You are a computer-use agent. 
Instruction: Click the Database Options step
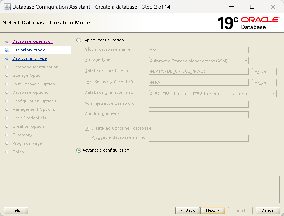click(30, 92)
